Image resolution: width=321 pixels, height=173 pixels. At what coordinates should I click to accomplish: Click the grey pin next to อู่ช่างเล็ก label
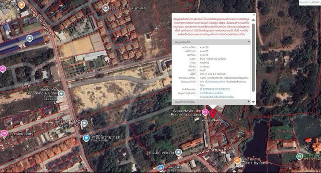pyautogui.click(x=179, y=152)
